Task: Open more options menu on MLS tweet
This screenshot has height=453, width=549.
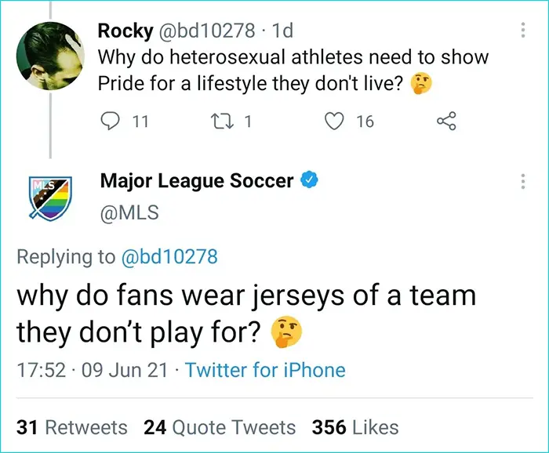Action: pos(522,182)
